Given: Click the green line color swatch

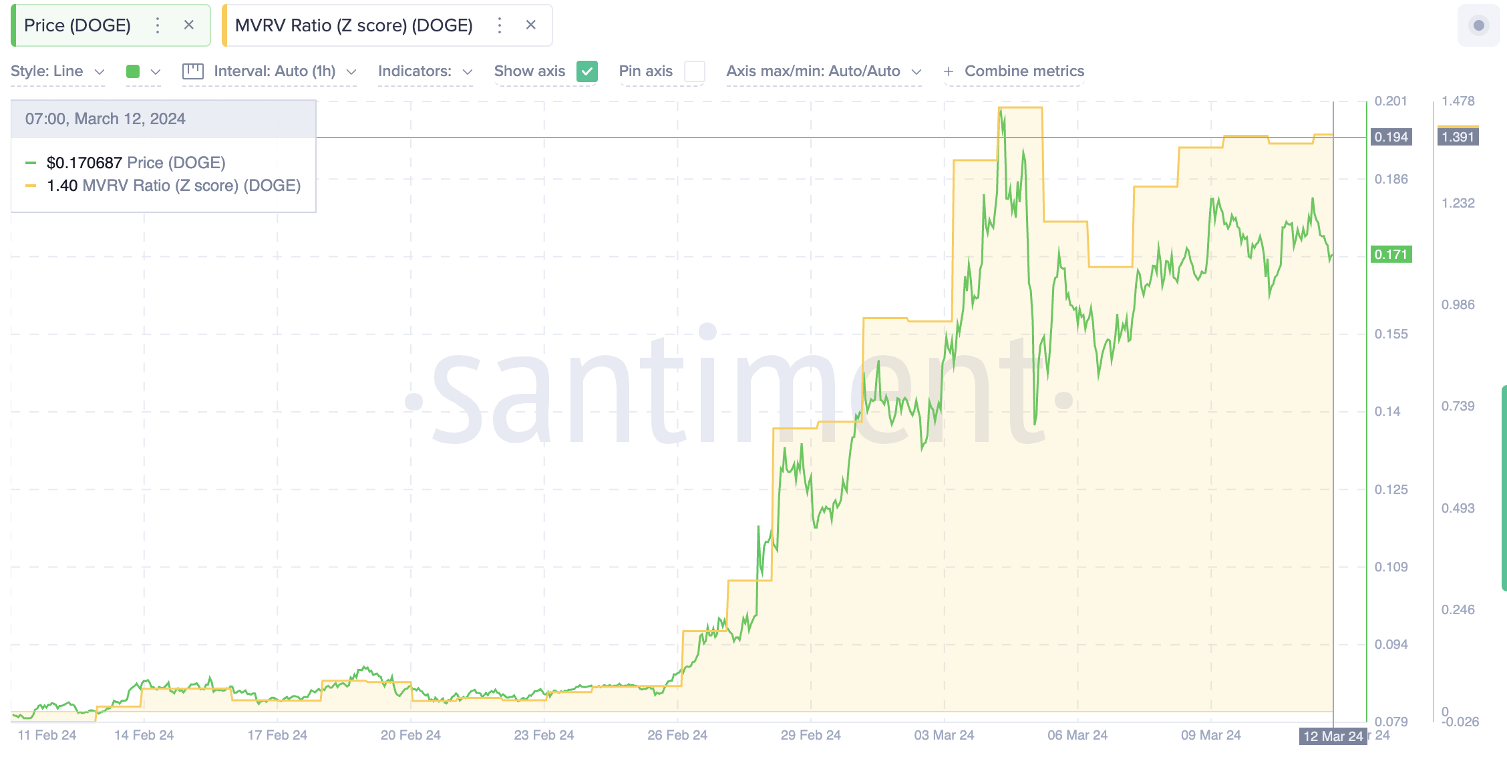Looking at the screenshot, I should point(133,71).
